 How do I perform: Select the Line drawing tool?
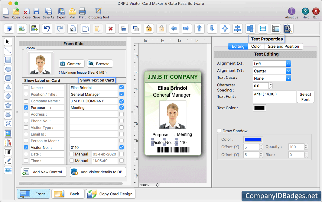click(8, 51)
